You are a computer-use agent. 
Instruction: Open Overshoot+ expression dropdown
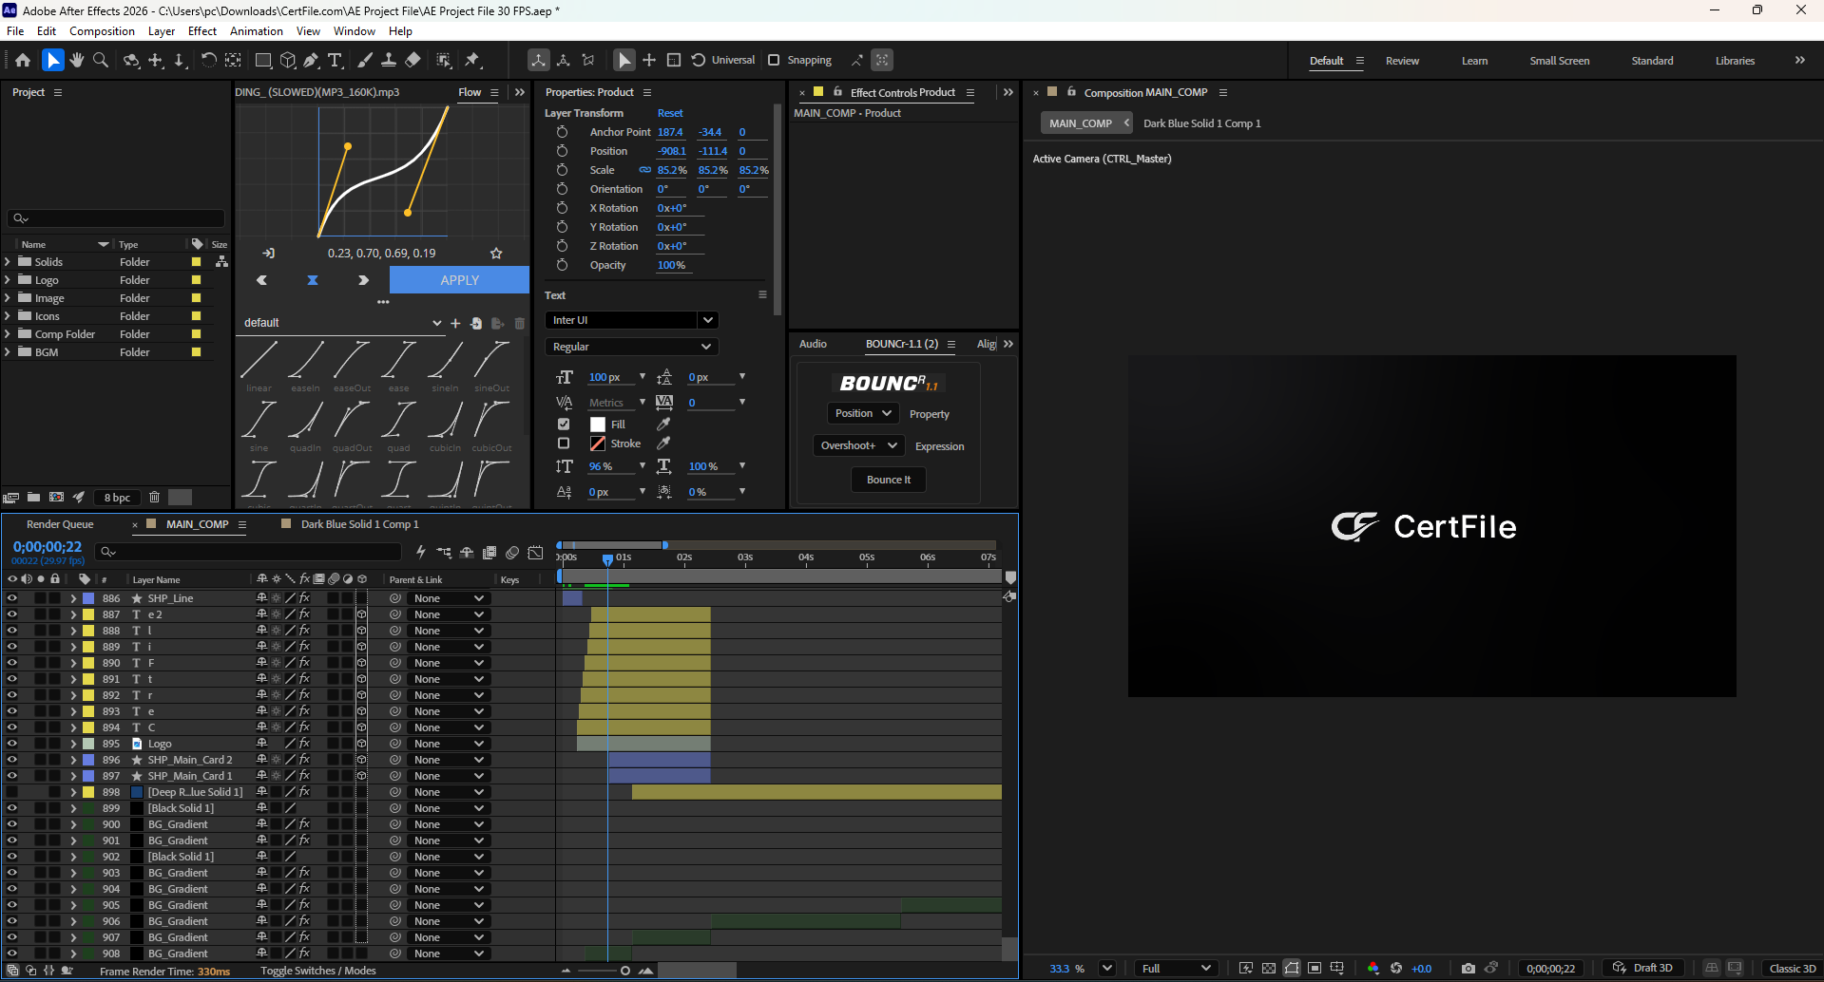[858, 445]
